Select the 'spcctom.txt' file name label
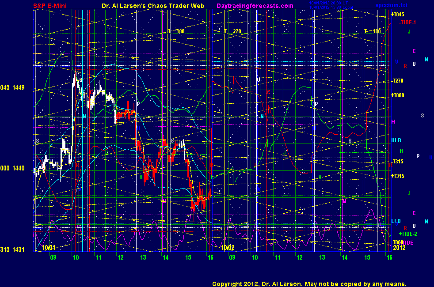This screenshot has height=287, width=434. pos(392,5)
